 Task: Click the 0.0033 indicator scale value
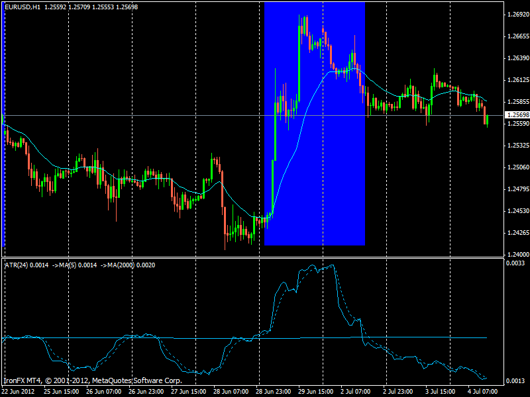516,263
